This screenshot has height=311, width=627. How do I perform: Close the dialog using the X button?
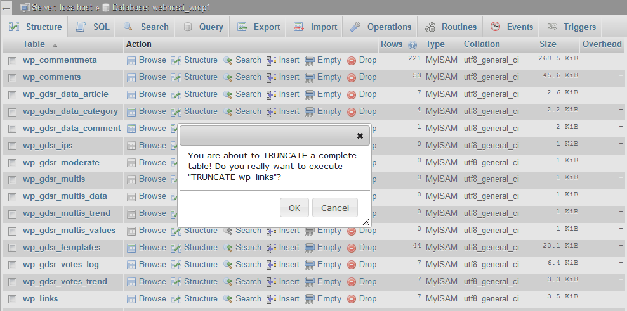pos(360,136)
